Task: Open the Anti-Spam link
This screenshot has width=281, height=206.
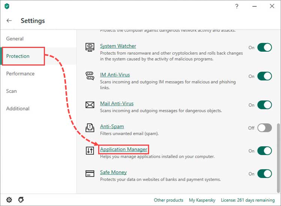Action: (x=112, y=127)
